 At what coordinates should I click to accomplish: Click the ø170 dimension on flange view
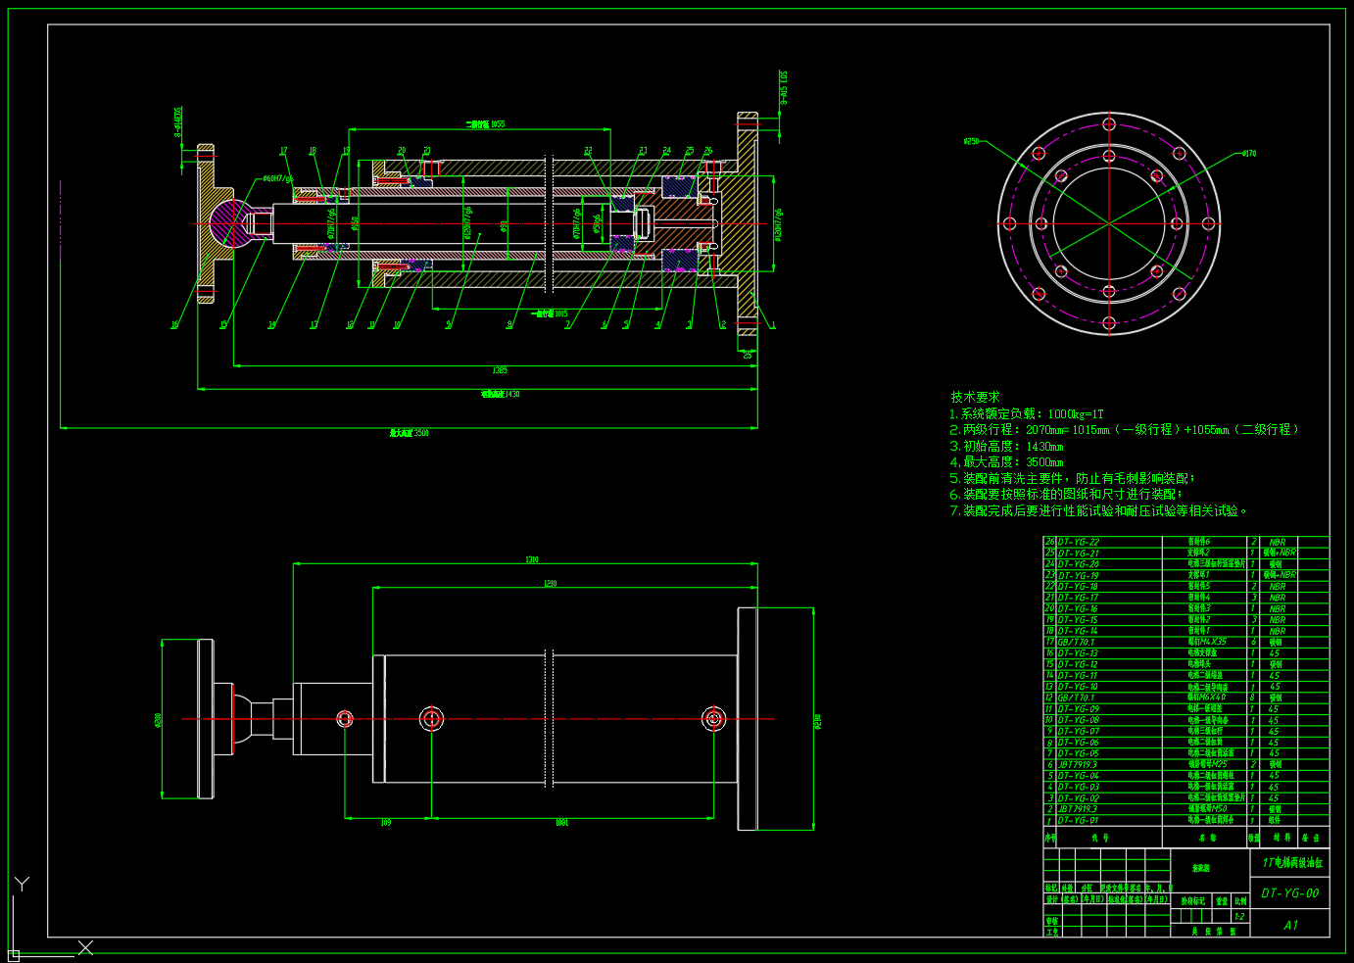[1249, 154]
